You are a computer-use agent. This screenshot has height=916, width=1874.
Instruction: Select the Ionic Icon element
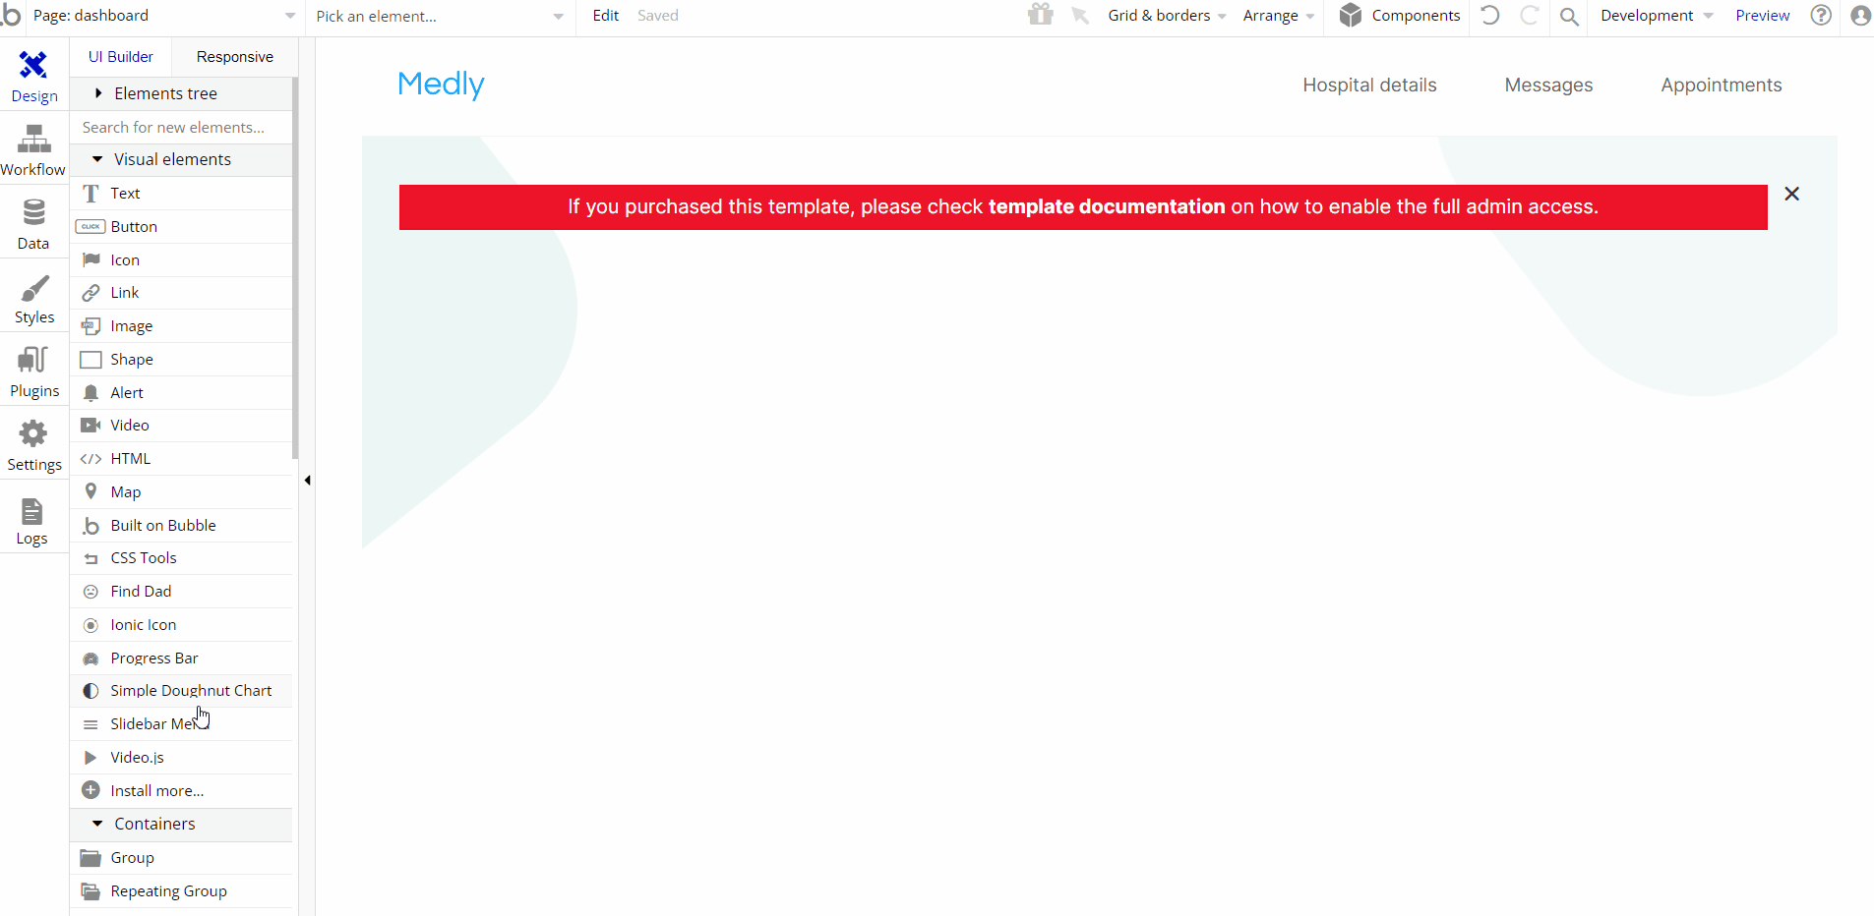pos(181,625)
